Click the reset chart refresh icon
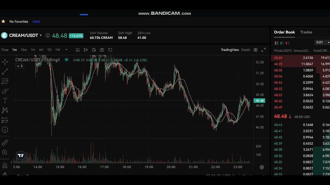The height and width of the screenshot is (185, 330). [110, 50]
